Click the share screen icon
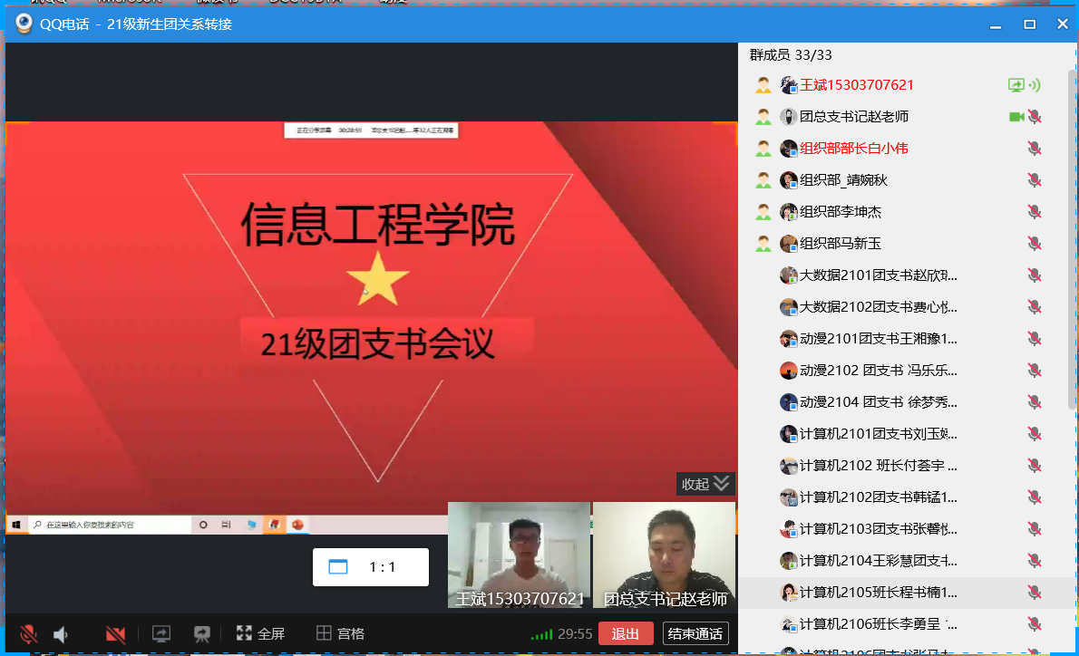Viewport: 1079px width, 656px height. (x=161, y=634)
